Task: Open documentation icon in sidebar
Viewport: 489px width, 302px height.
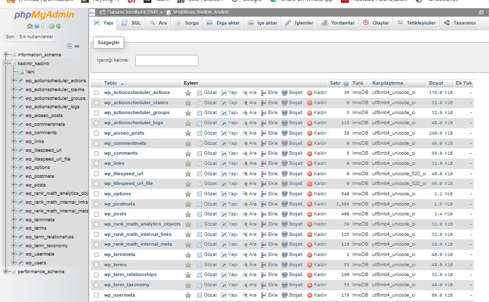Action: click(37, 26)
